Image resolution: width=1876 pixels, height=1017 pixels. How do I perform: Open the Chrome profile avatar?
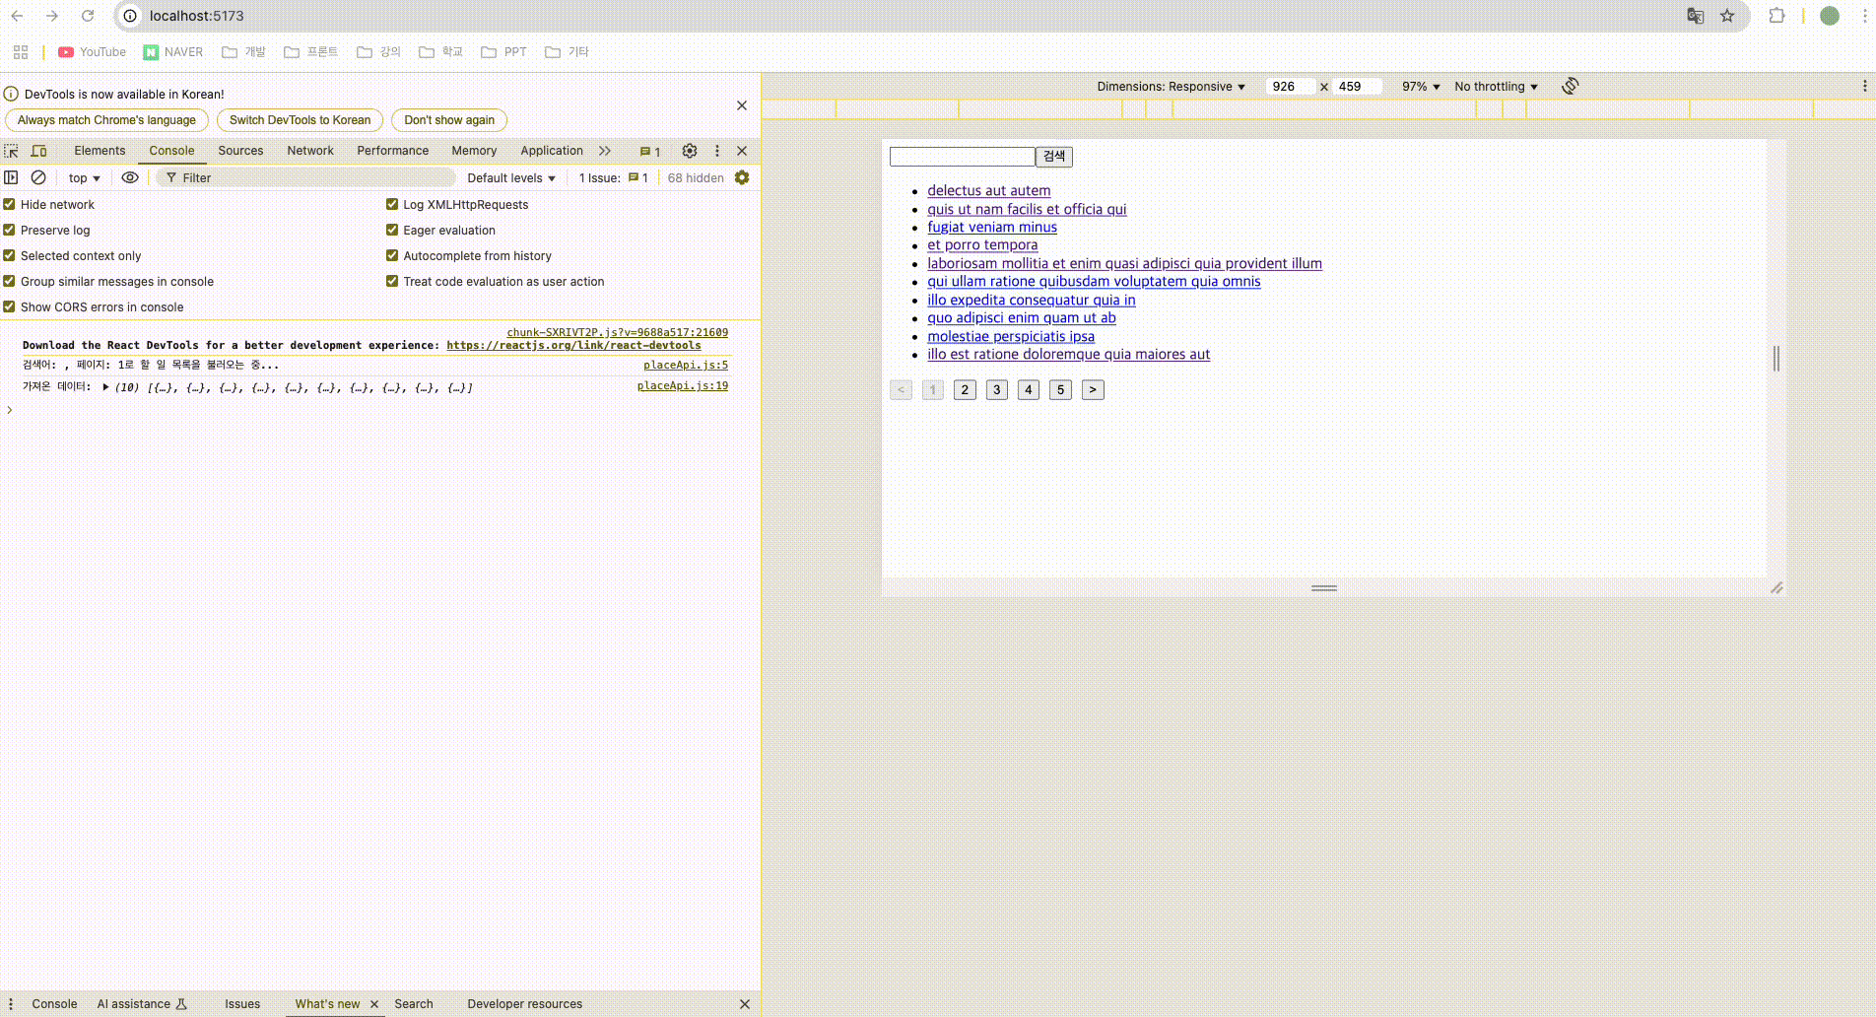pos(1830,16)
